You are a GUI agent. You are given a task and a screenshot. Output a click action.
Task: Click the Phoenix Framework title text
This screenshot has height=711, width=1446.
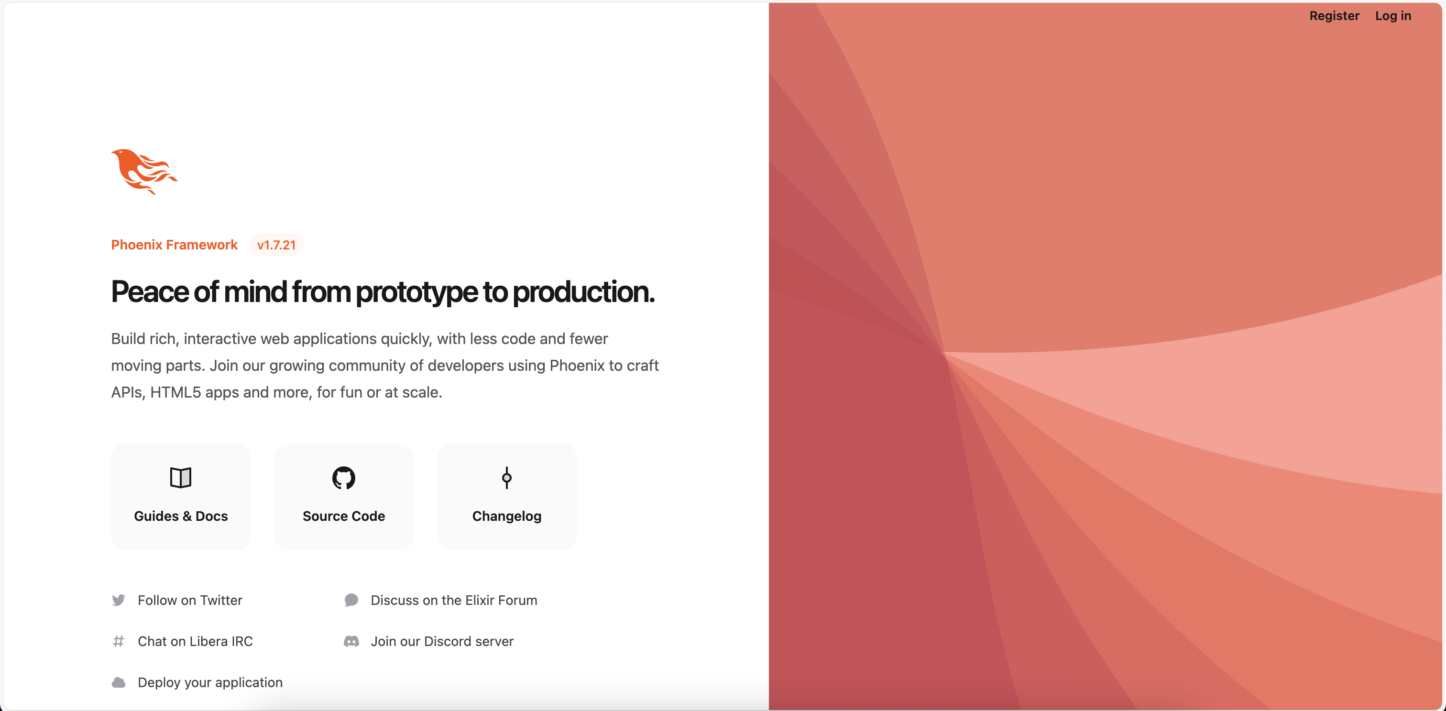pos(174,245)
